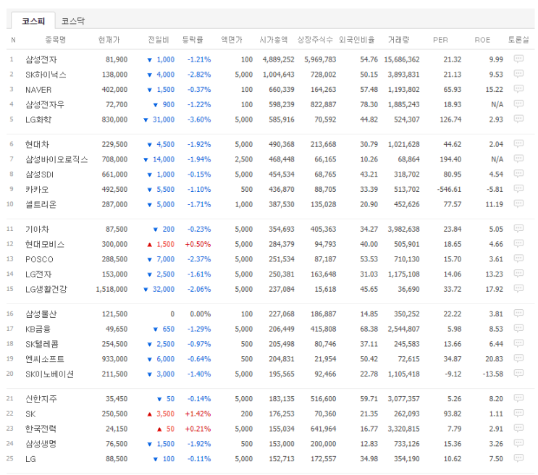The image size is (538, 475).
Task: Open the SK이노베이션 stock link
Action: (50, 374)
